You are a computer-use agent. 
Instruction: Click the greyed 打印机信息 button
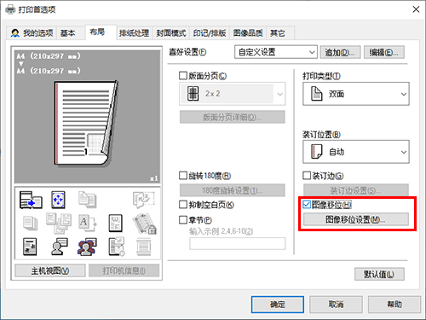pyautogui.click(x=124, y=271)
